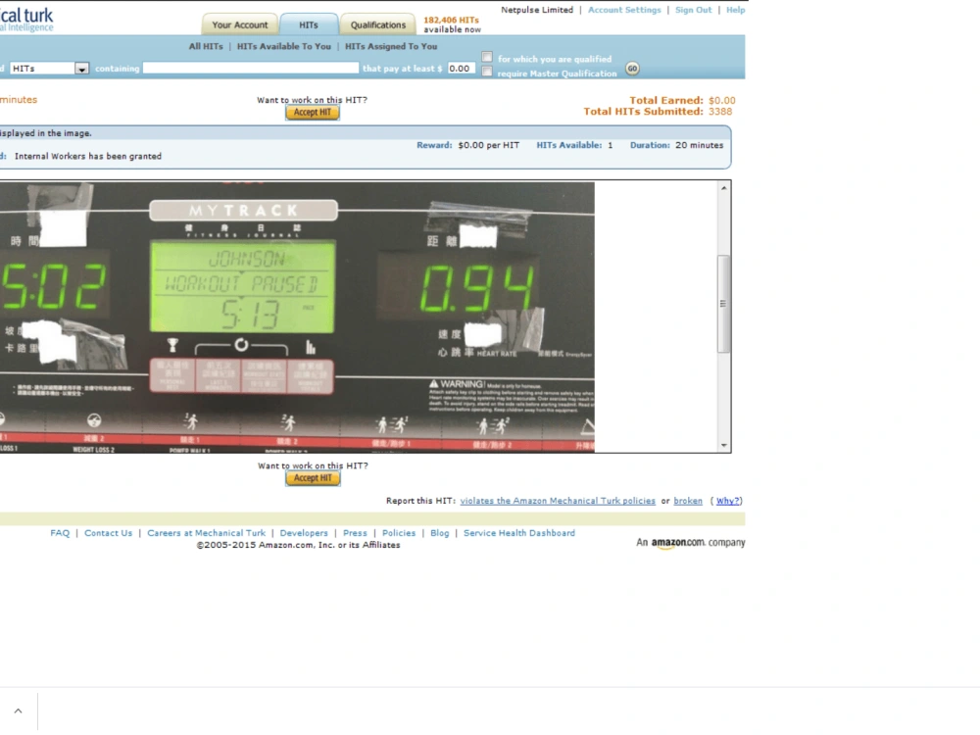Click the round GO search button

[x=632, y=69]
